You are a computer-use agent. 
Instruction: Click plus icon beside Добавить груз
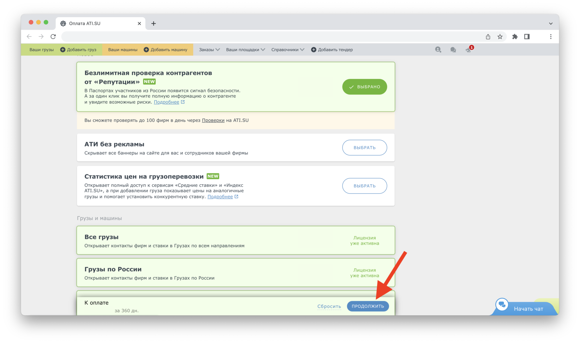point(62,50)
